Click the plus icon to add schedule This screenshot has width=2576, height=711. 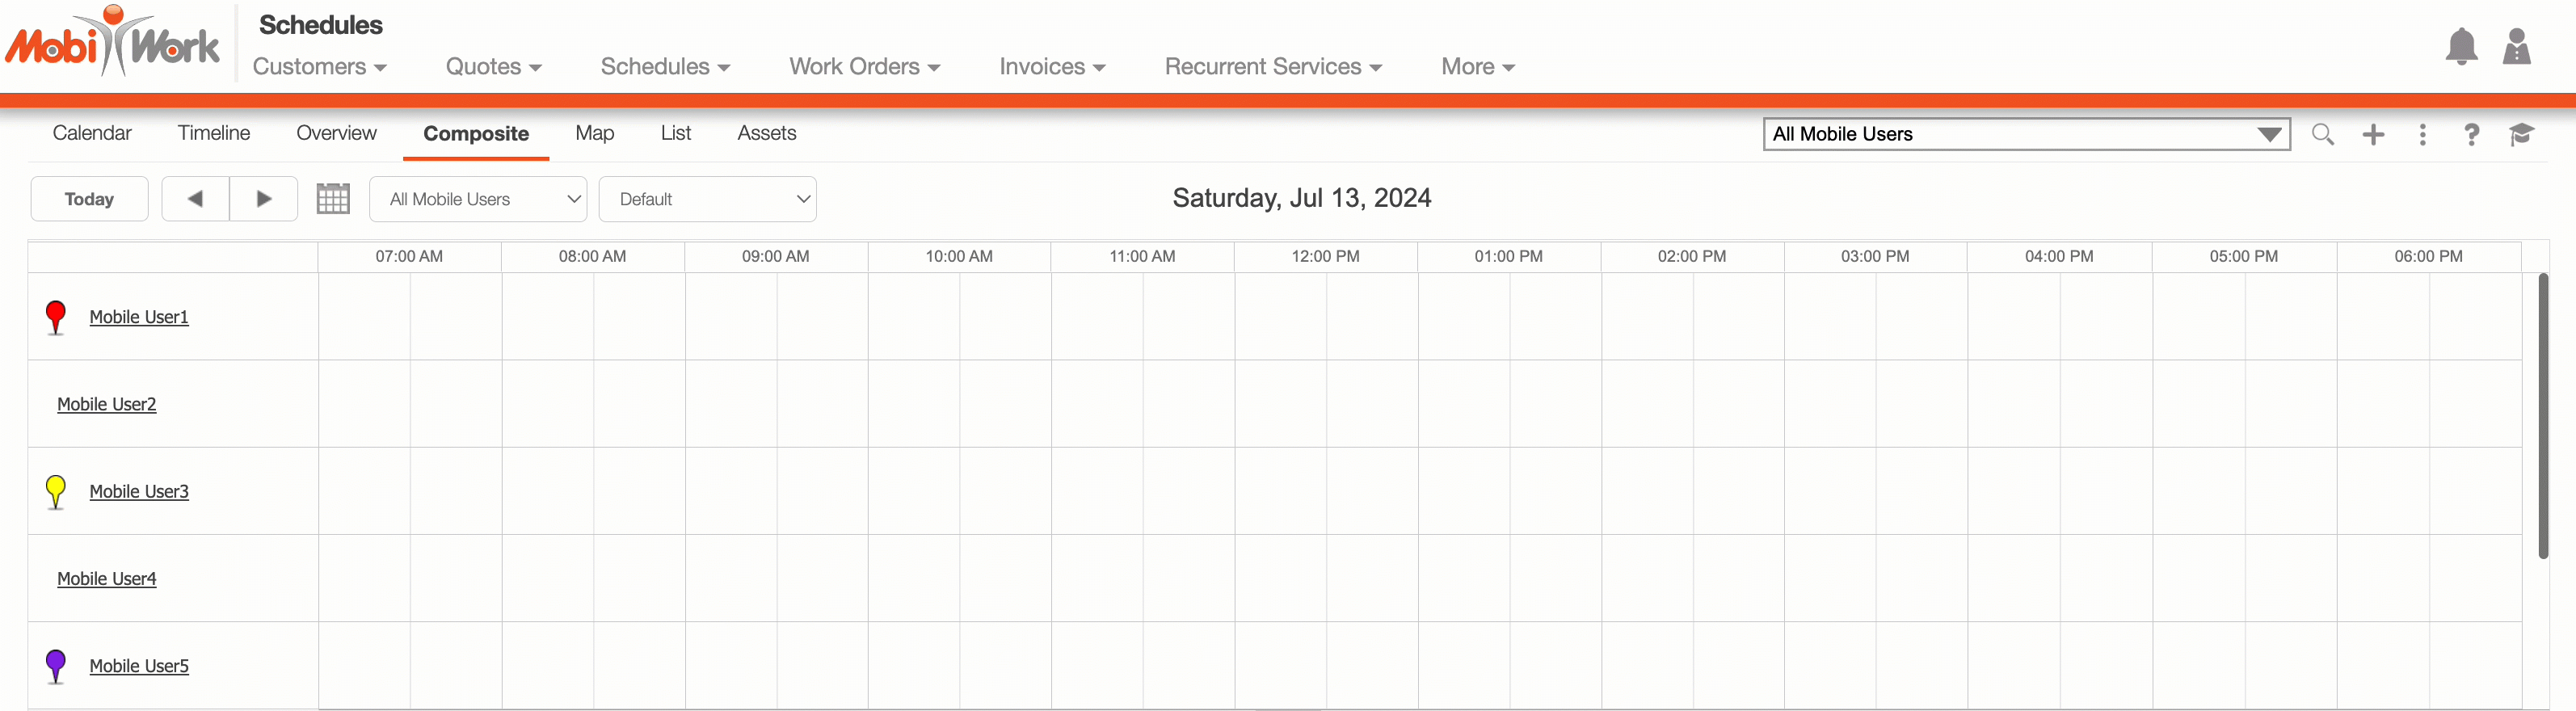click(2372, 134)
